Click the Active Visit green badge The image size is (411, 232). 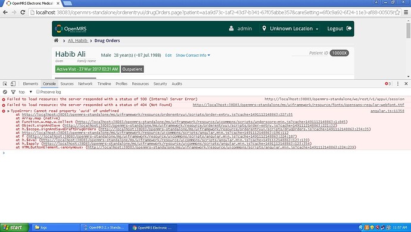coord(88,69)
